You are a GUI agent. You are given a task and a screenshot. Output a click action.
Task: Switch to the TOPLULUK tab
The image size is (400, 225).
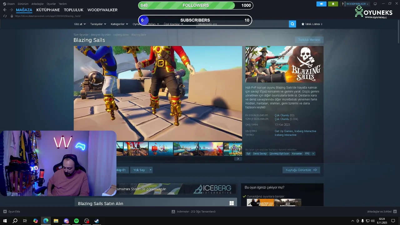(x=73, y=10)
